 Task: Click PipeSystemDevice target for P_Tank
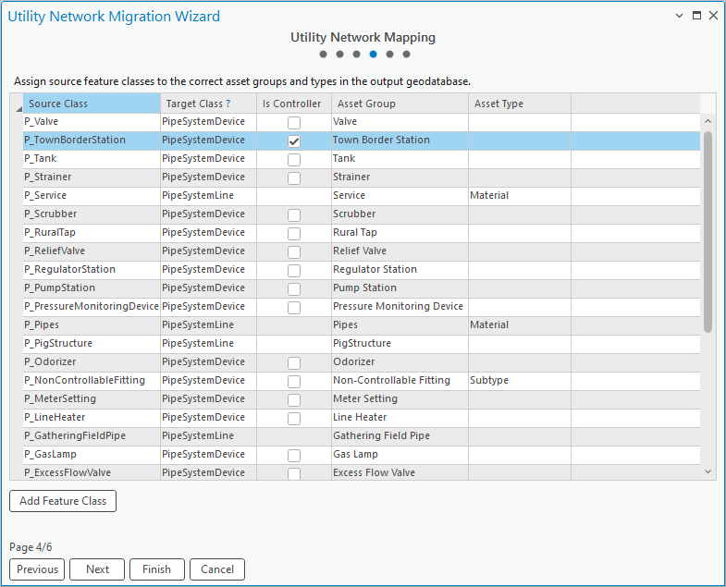pyautogui.click(x=209, y=159)
